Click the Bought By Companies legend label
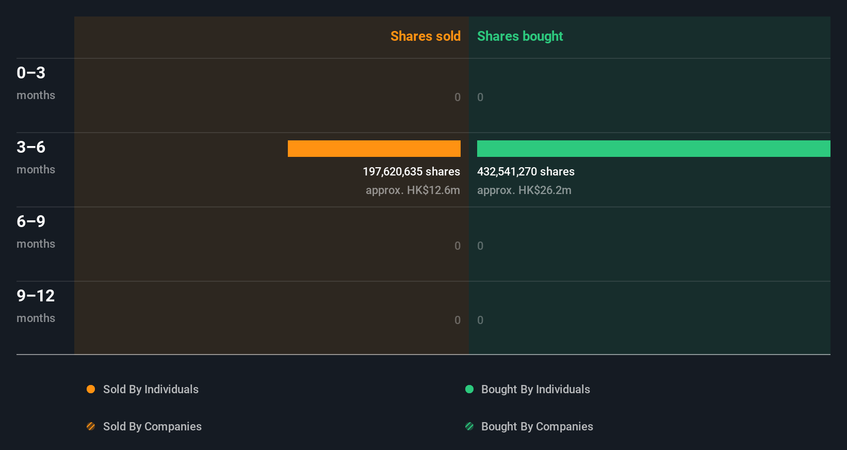 click(x=537, y=427)
